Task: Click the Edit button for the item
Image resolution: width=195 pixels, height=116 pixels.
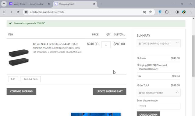Action: [x=13, y=79]
